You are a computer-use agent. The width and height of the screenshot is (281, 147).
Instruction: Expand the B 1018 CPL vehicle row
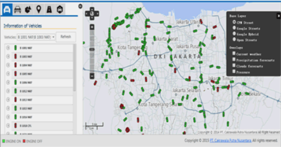pyautogui.click(x=8, y=125)
